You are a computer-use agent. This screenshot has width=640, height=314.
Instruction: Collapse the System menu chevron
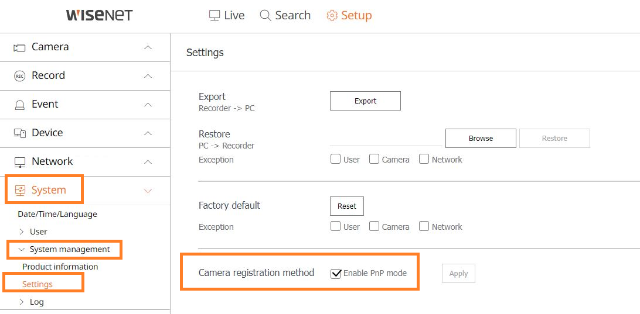click(x=148, y=191)
